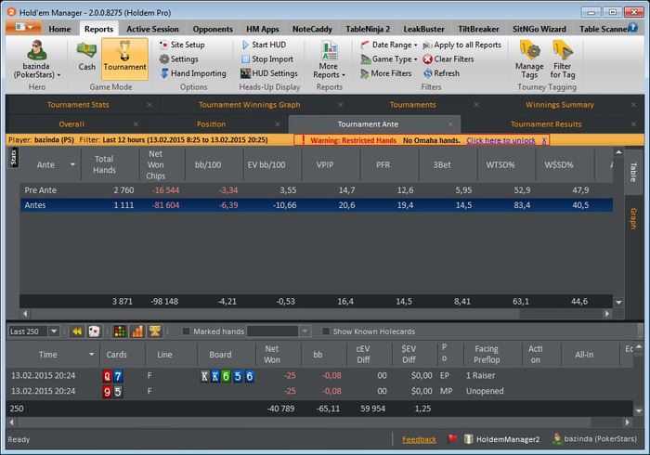650x455 pixels.
Task: Open the bazinda (PokerStars) hero selector
Action: 37,59
